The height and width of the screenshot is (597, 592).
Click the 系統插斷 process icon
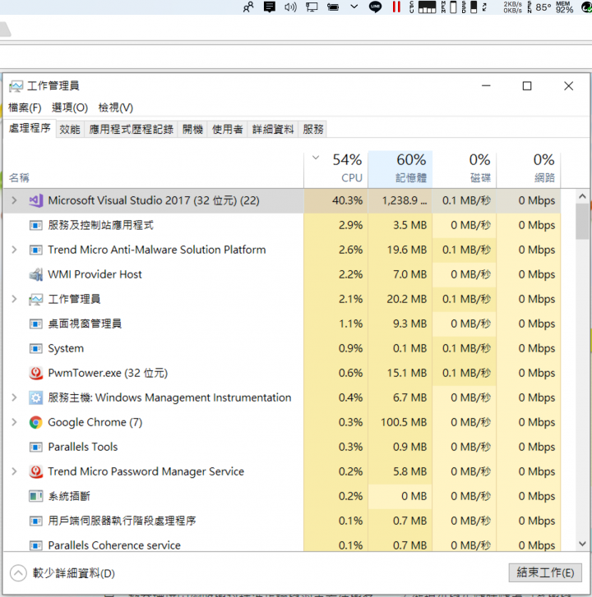[36, 496]
